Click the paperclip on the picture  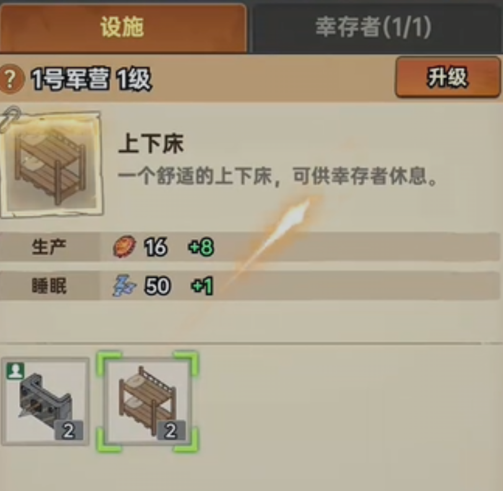[11, 118]
